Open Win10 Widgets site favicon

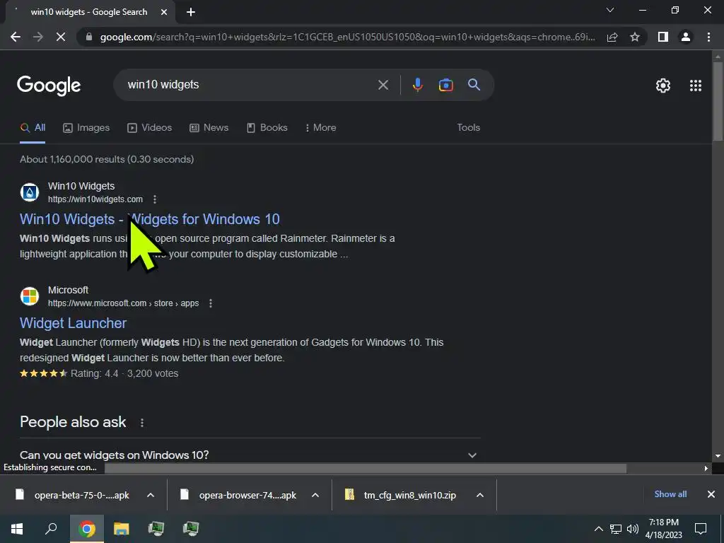(30, 192)
